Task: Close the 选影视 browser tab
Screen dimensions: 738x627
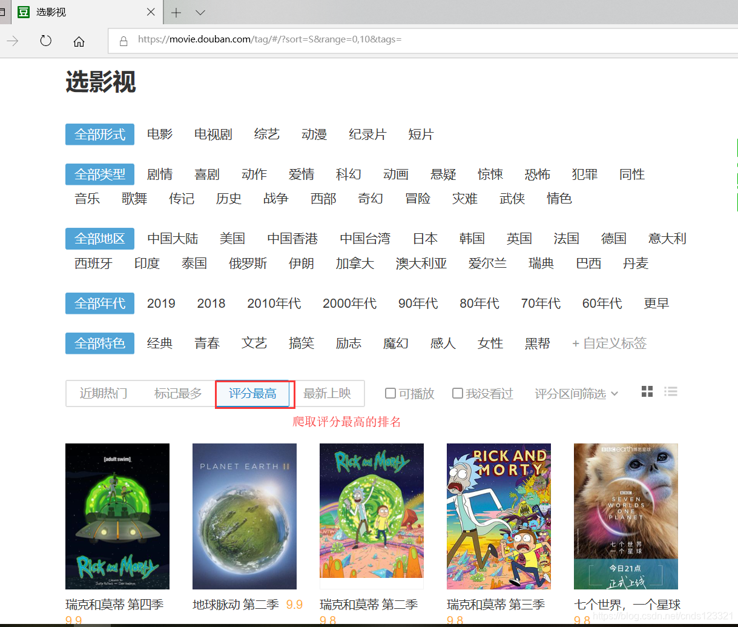Action: click(151, 12)
